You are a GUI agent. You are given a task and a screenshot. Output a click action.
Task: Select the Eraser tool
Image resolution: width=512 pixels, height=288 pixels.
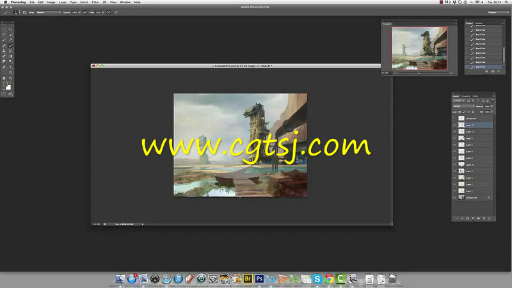pyautogui.click(x=4, y=56)
